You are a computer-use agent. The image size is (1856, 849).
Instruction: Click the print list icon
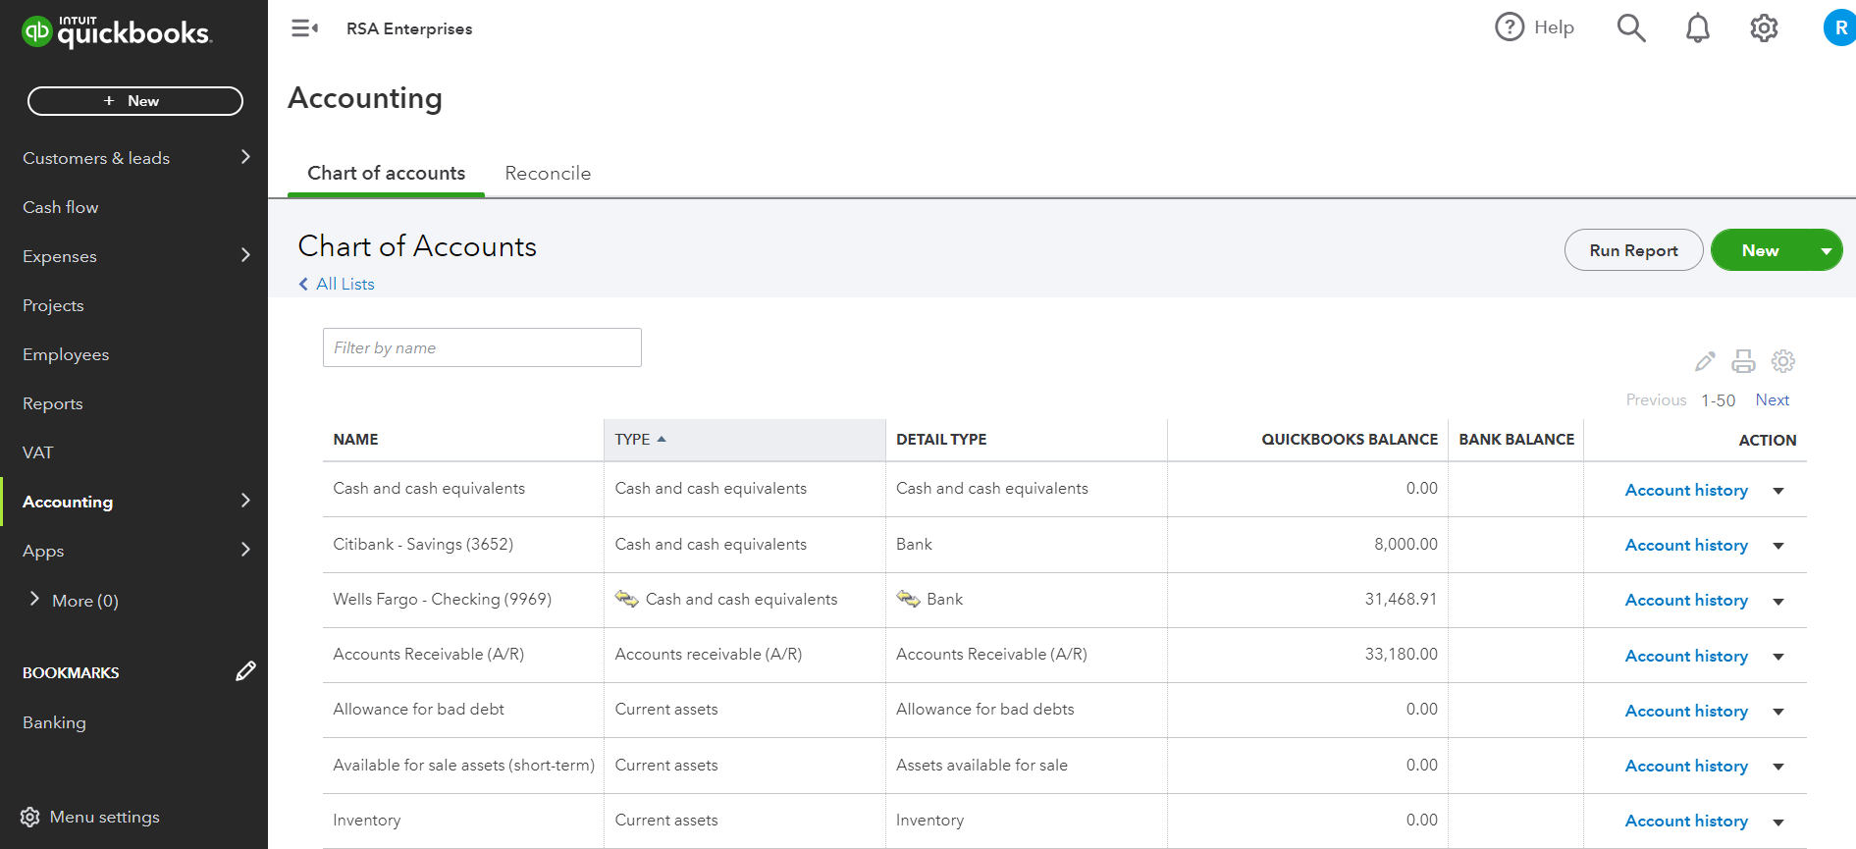1743,361
